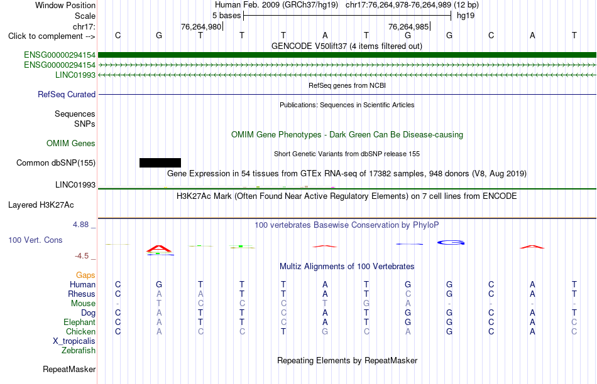
Task: Click the Gaps row label
Action: (85, 275)
